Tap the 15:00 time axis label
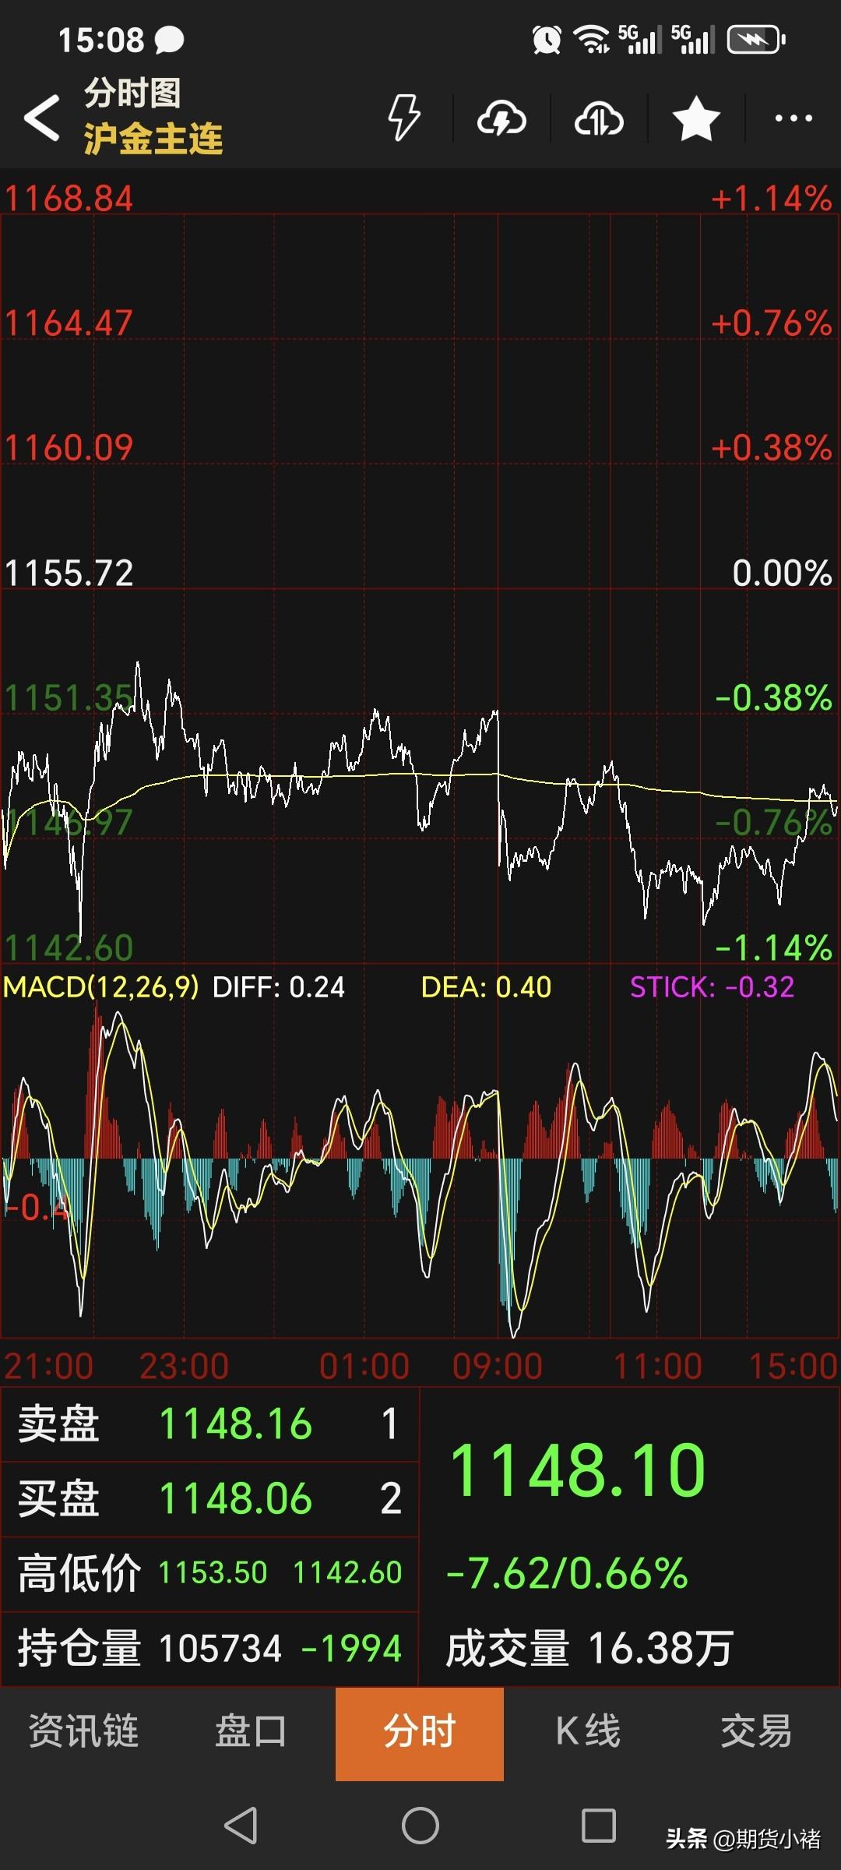841x1870 pixels. pyautogui.click(x=793, y=1366)
